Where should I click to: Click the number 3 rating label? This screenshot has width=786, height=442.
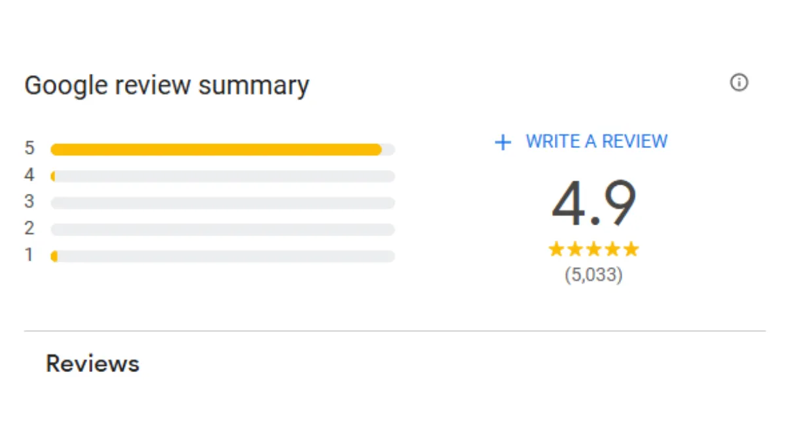(x=29, y=201)
